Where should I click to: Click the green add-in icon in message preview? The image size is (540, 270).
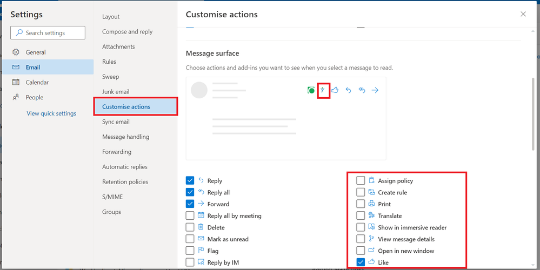coord(311,91)
